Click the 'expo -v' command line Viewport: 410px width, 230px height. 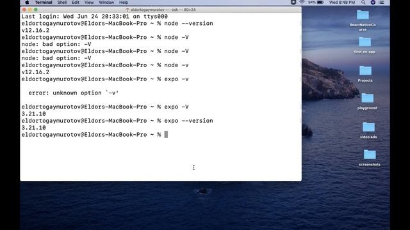coord(105,79)
